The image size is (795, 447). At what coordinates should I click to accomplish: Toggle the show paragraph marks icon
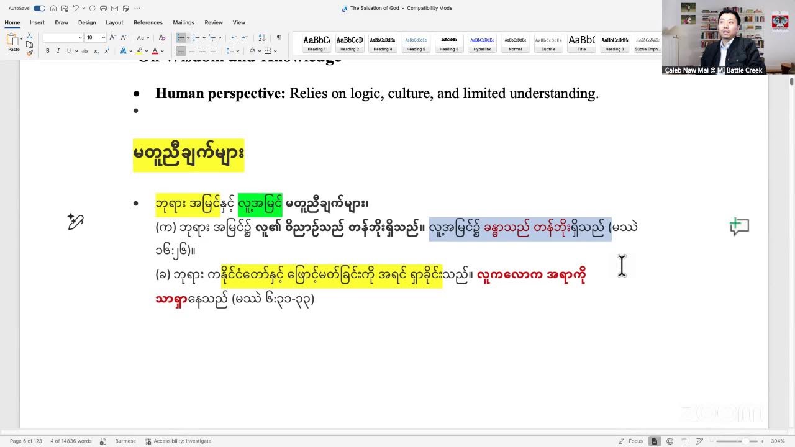click(x=279, y=38)
